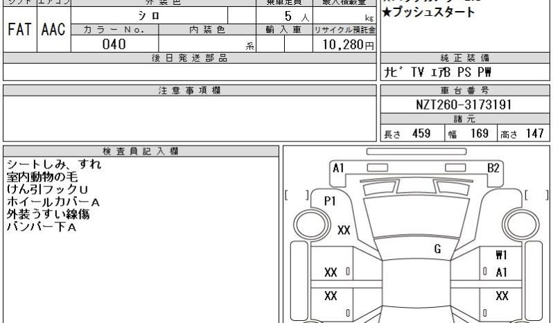Viewport: 553px width, 323px height.
Task: Select the inspector note ホイールカバーA
Action: point(53,202)
